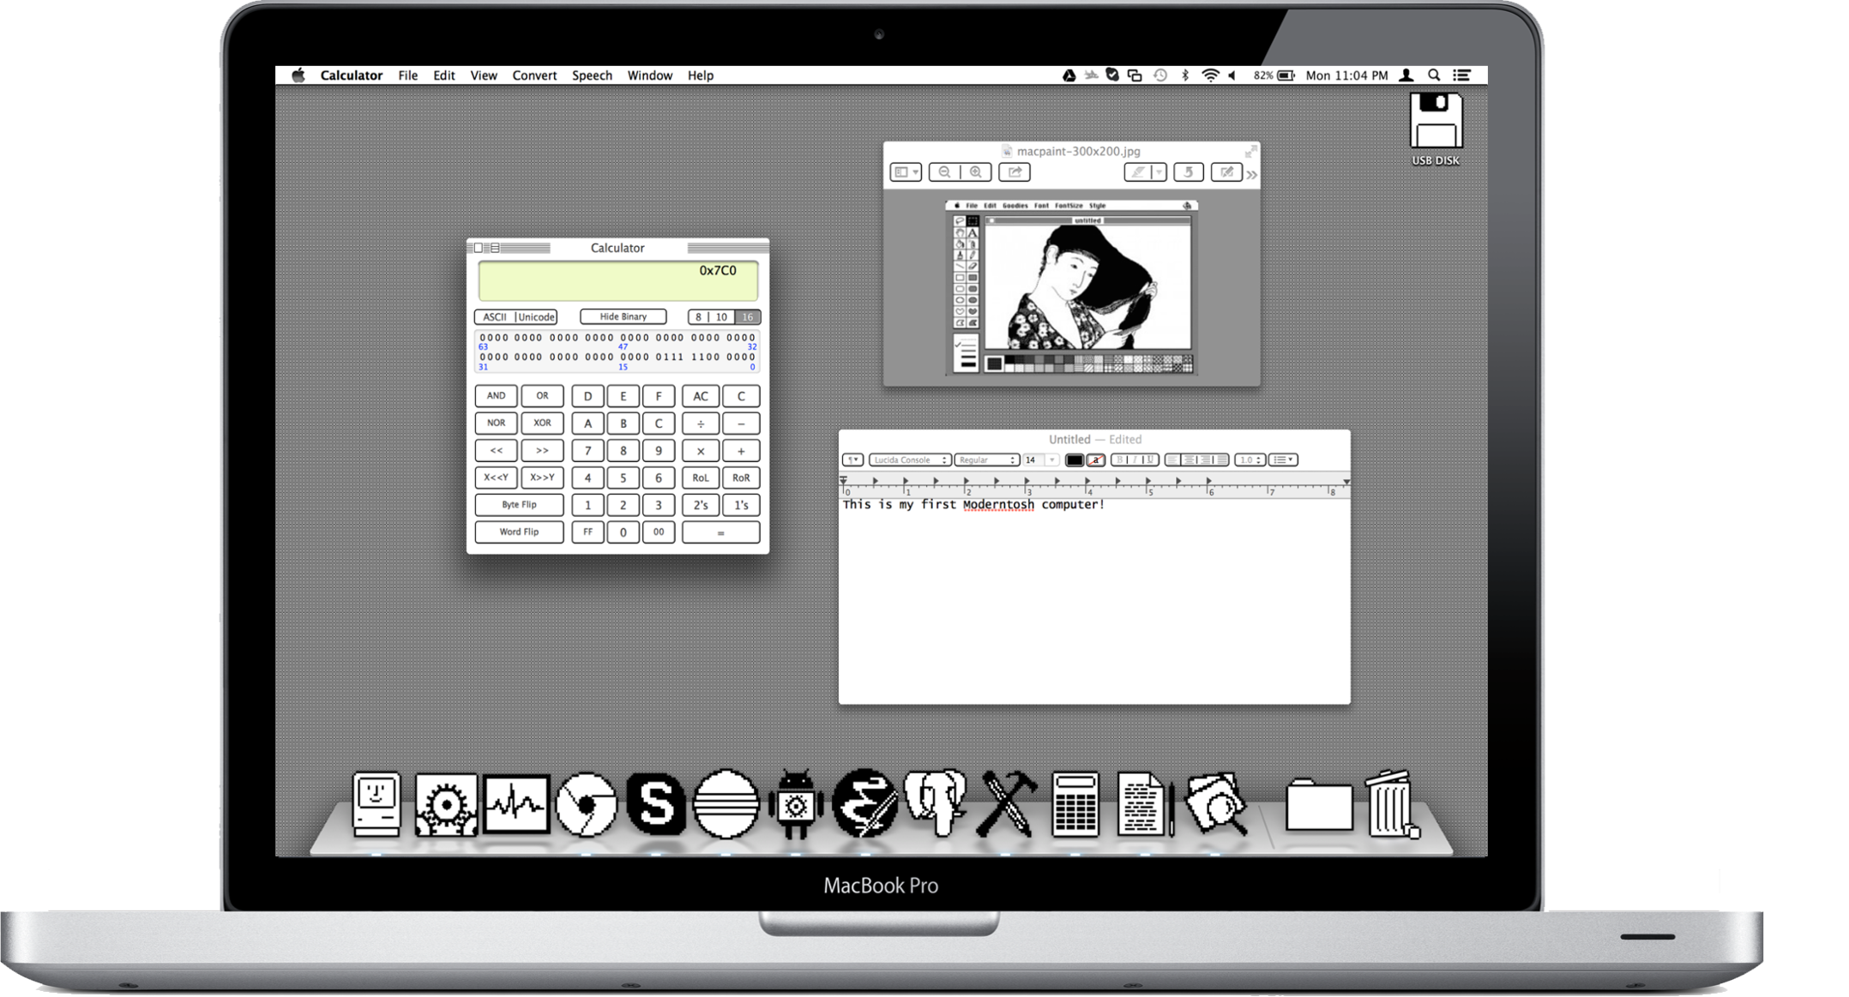The image size is (1849, 997).
Task: Launch Xcode tools icon in dock
Action: 1006,804
